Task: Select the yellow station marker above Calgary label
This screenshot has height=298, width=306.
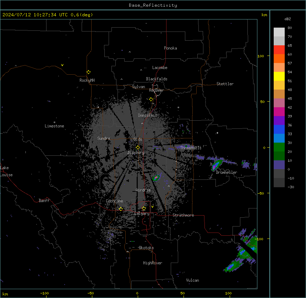Action: pyautogui.click(x=144, y=208)
